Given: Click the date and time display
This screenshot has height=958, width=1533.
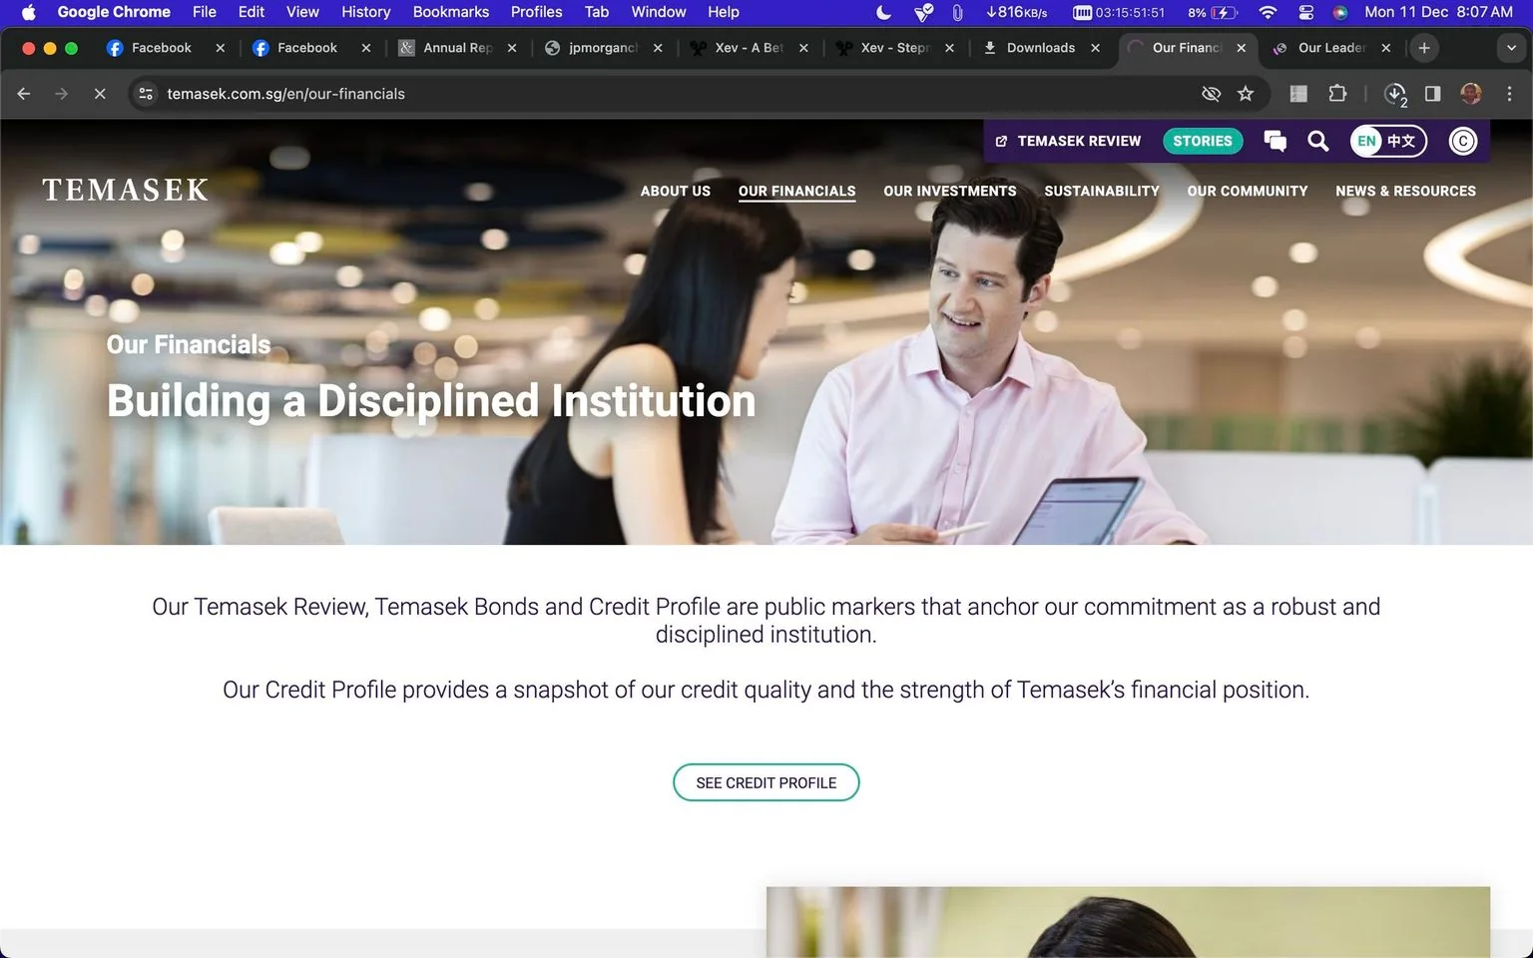Looking at the screenshot, I should tap(1438, 12).
